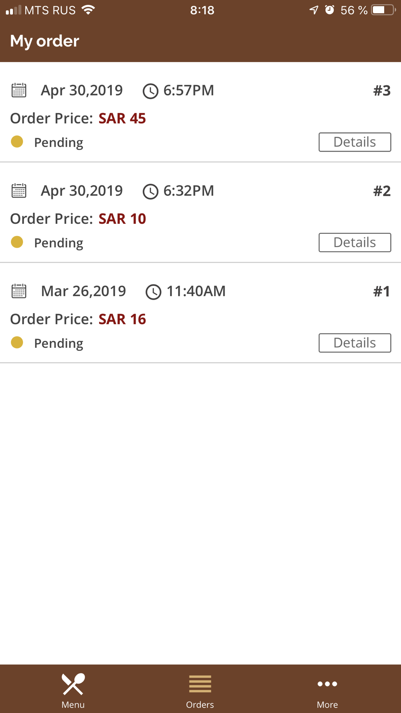
Task: View Details for order #1
Action: (354, 343)
